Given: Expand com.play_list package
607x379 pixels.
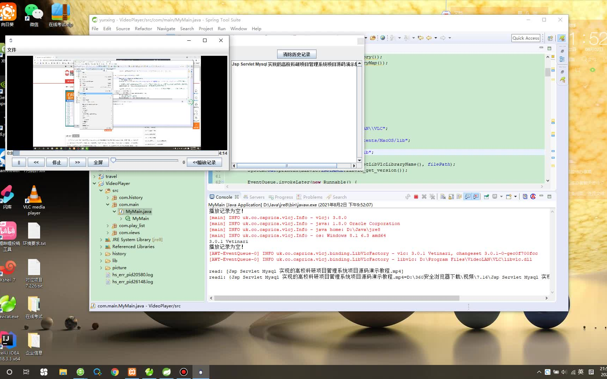Looking at the screenshot, I should pyautogui.click(x=108, y=226).
